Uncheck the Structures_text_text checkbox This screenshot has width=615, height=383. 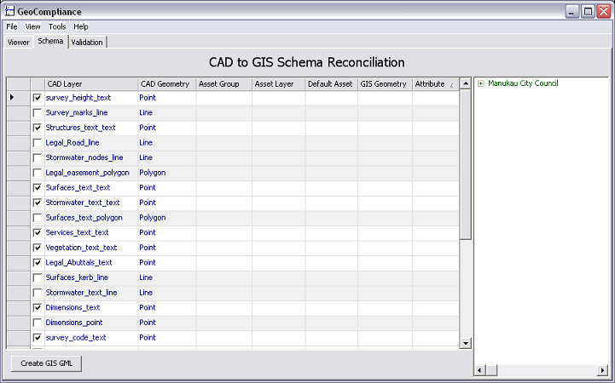pyautogui.click(x=38, y=128)
